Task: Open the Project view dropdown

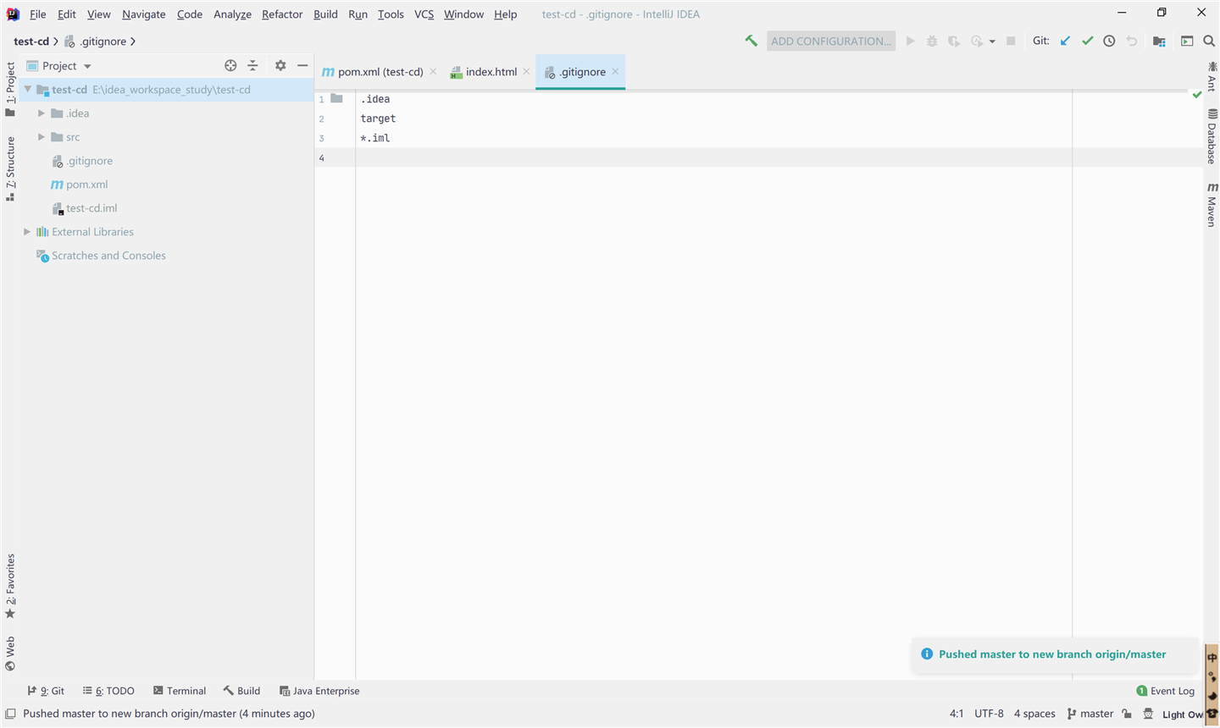Action: (66, 66)
